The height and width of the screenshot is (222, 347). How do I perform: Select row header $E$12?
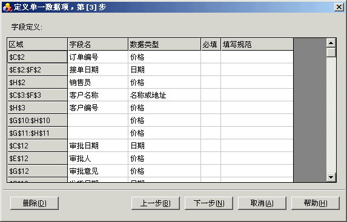click(38, 158)
